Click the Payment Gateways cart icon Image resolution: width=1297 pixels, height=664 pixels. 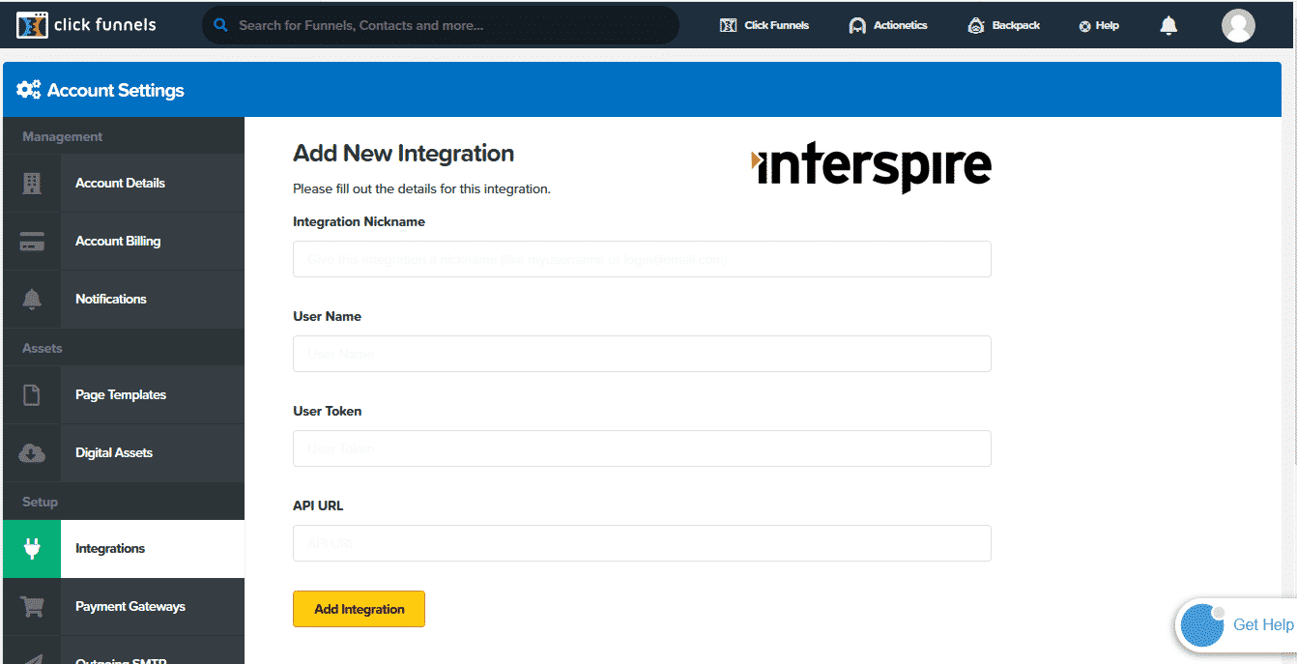click(32, 607)
